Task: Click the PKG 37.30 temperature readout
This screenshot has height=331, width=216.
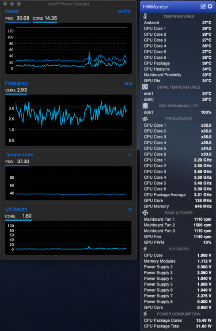Action: [17, 162]
